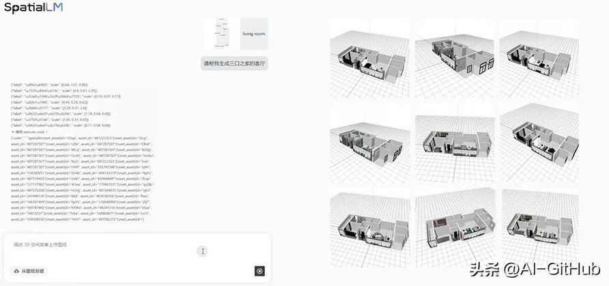The width and height of the screenshot is (609, 286).
Task: Click the dark stop-generation icon button
Action: (x=260, y=271)
